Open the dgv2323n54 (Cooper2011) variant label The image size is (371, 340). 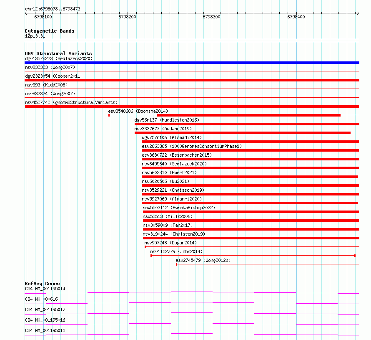click(x=54, y=76)
